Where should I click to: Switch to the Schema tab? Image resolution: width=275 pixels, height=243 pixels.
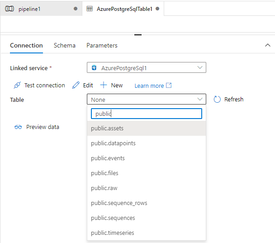[x=65, y=45]
